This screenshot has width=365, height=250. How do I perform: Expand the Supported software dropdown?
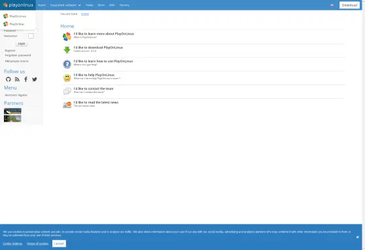point(65,5)
